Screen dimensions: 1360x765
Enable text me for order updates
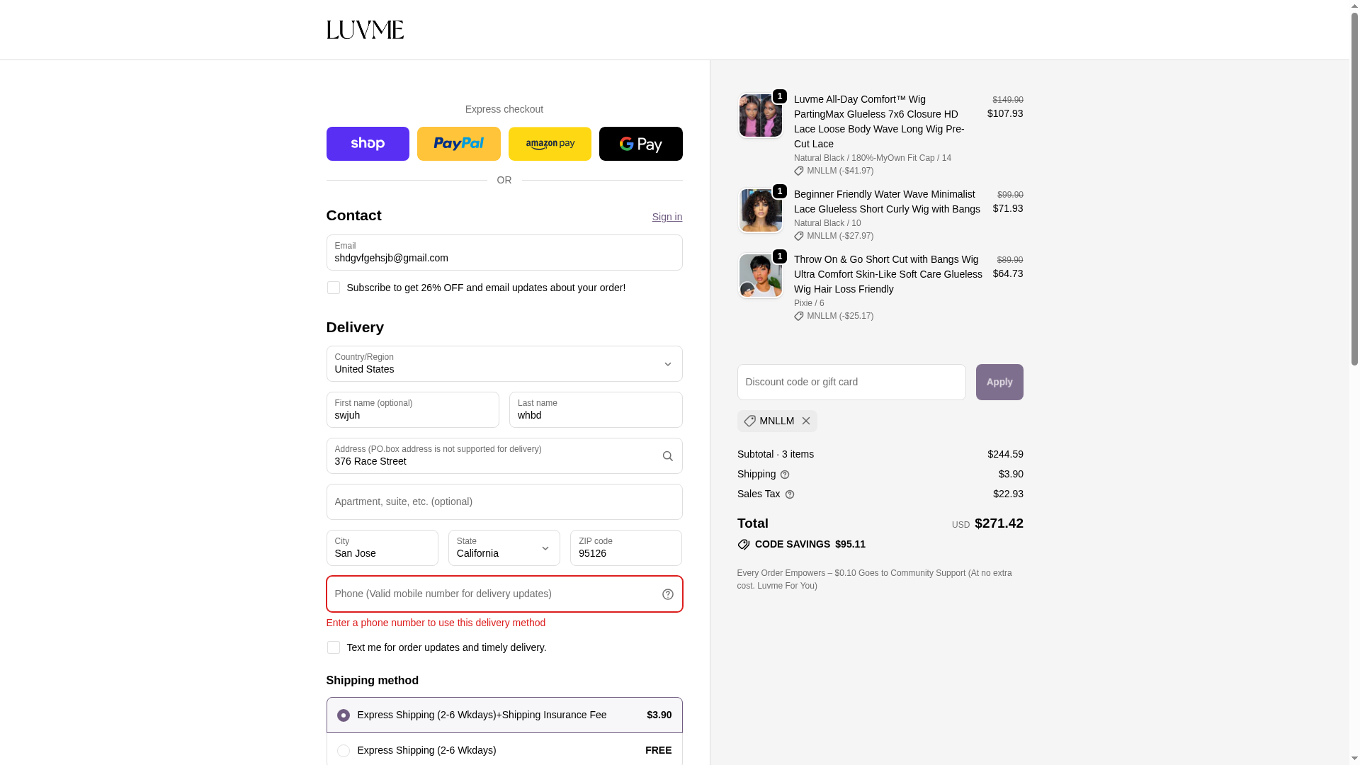click(334, 647)
